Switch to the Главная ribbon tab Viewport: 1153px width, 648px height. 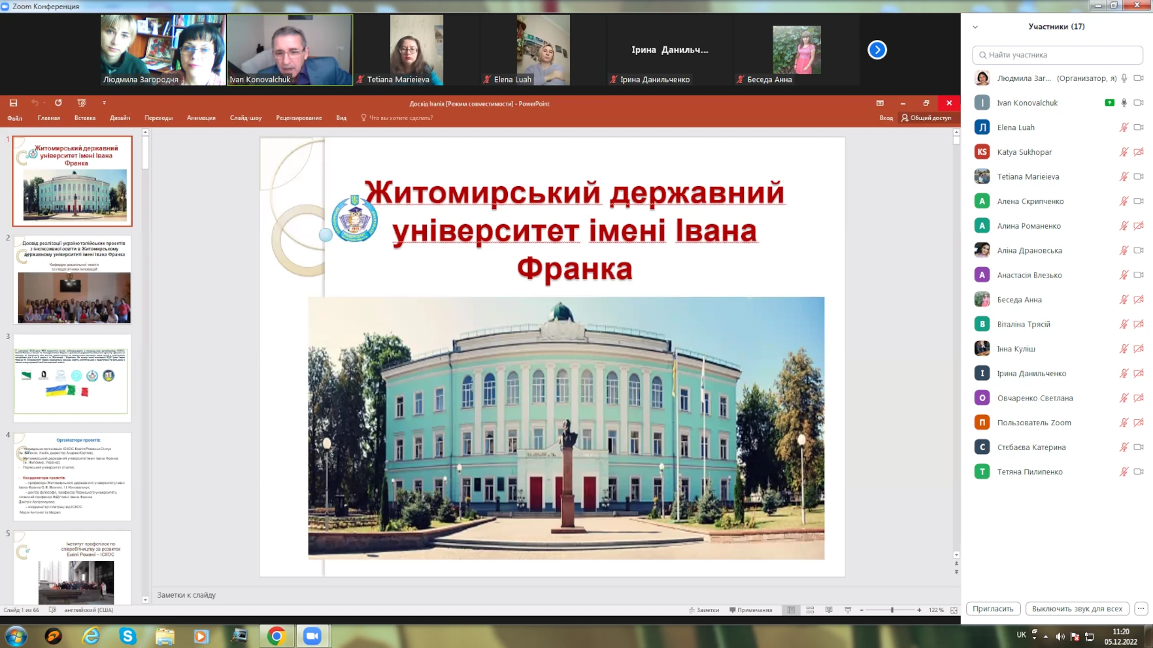pos(49,118)
